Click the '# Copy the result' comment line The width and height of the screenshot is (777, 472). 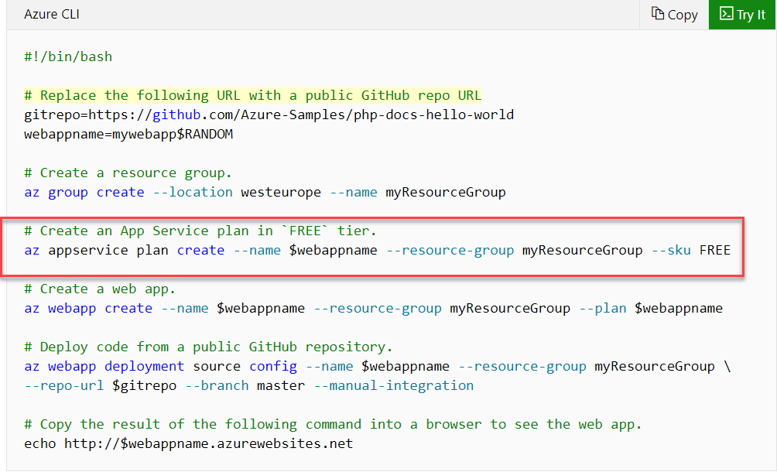point(333,424)
